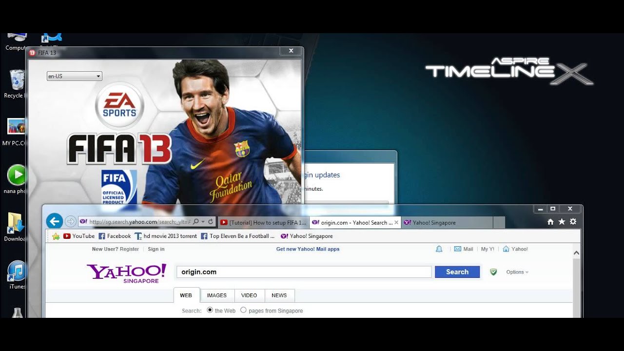This screenshot has width=624, height=351.
Task: Open the Facebook bookmark
Action: point(115,236)
